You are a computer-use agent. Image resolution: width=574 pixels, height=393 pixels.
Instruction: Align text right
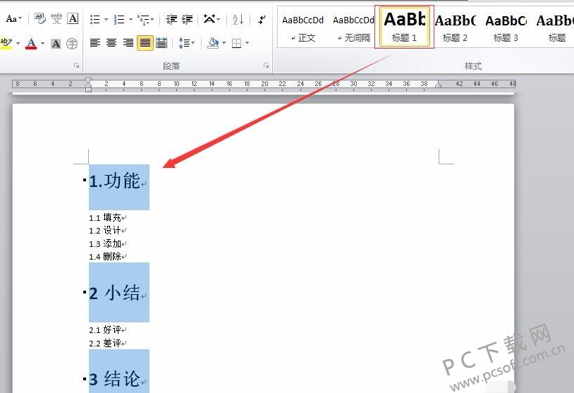[128, 43]
